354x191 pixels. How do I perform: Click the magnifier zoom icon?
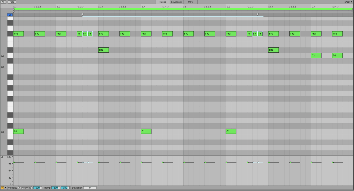tap(3, 2)
